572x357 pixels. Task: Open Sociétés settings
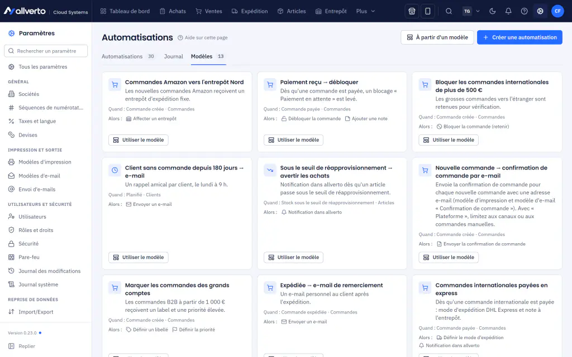(29, 94)
